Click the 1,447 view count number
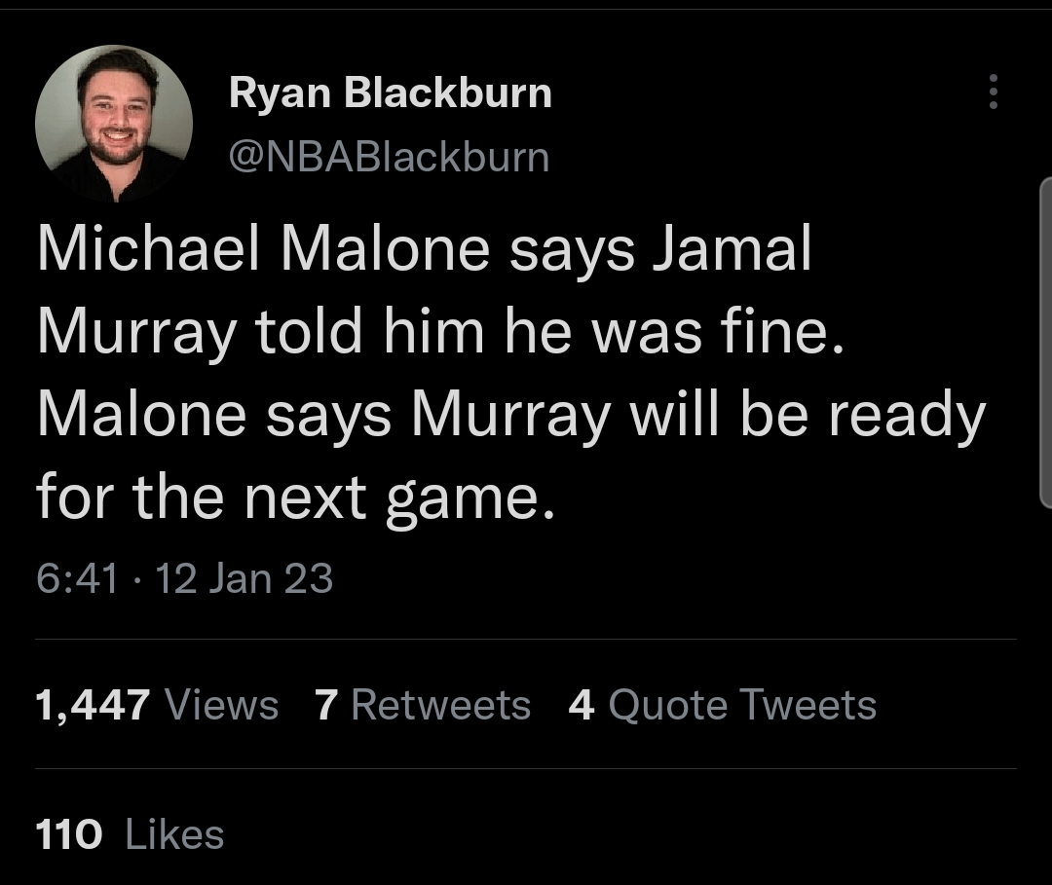 [x=93, y=705]
